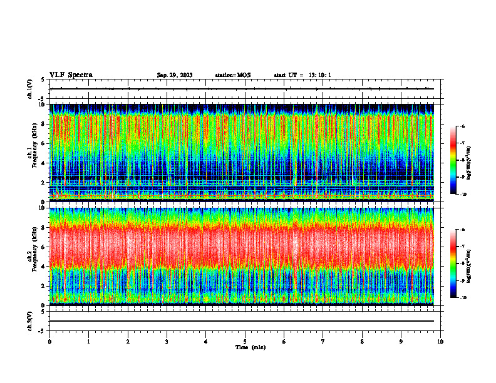Click the 8 kHz tick on ch.1 frequency axis
This screenshot has height=383, width=496.
[x=44, y=124]
